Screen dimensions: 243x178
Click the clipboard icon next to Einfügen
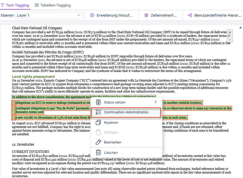98,132
